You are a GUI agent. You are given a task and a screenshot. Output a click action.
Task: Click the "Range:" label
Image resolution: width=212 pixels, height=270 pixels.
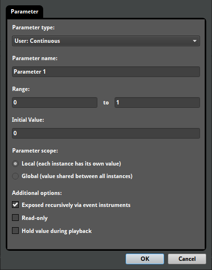coord(21,89)
